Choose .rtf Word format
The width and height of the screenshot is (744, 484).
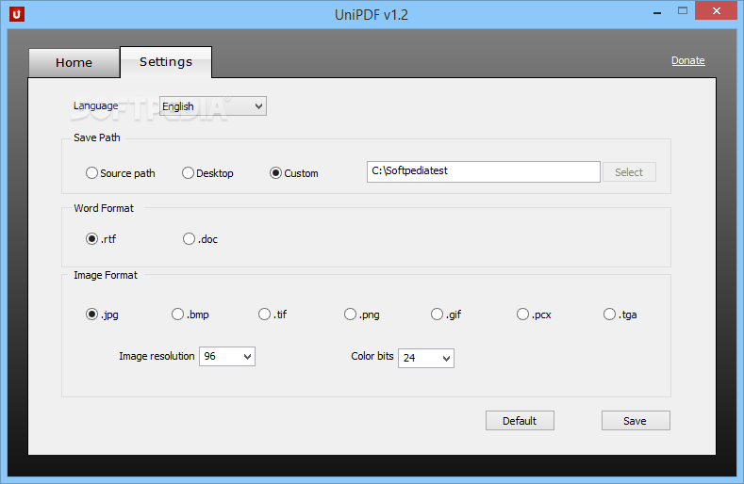click(101, 239)
